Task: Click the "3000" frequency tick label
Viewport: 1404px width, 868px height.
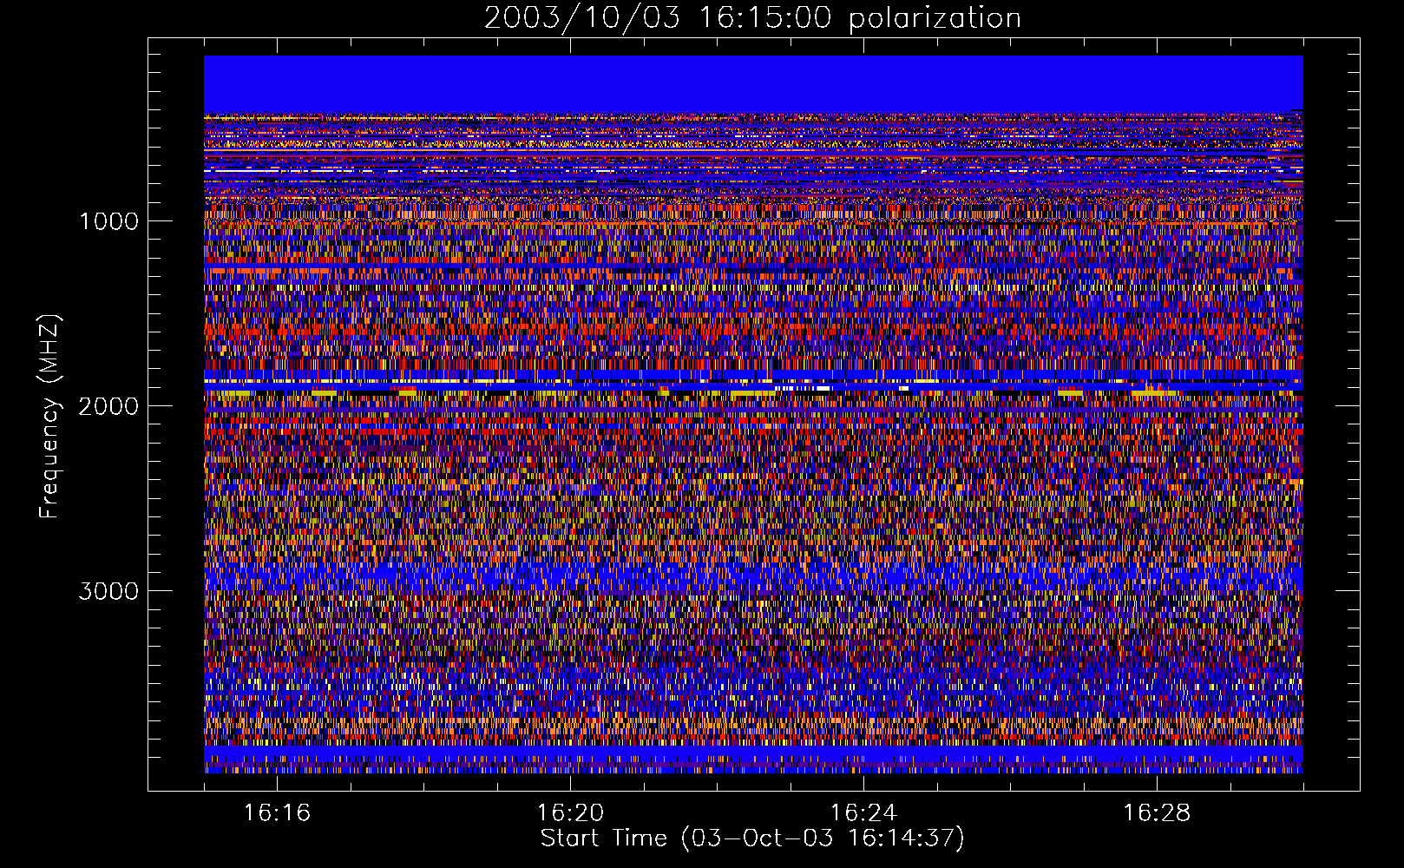Action: coord(108,591)
